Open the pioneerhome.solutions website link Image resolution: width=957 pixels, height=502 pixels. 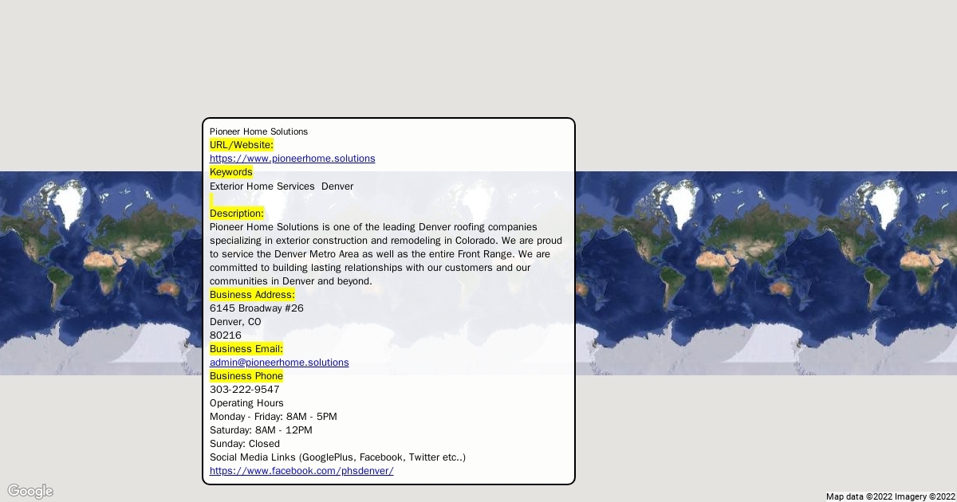[x=292, y=159]
